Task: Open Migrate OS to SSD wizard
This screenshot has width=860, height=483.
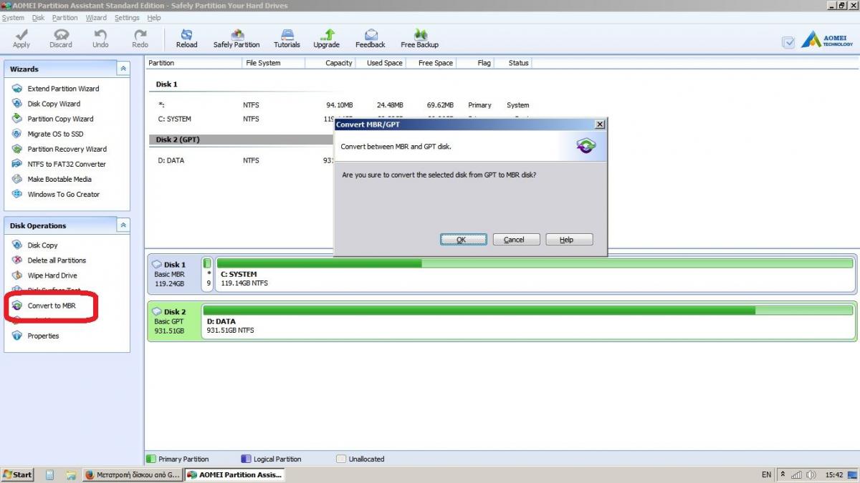Action: [x=48, y=134]
